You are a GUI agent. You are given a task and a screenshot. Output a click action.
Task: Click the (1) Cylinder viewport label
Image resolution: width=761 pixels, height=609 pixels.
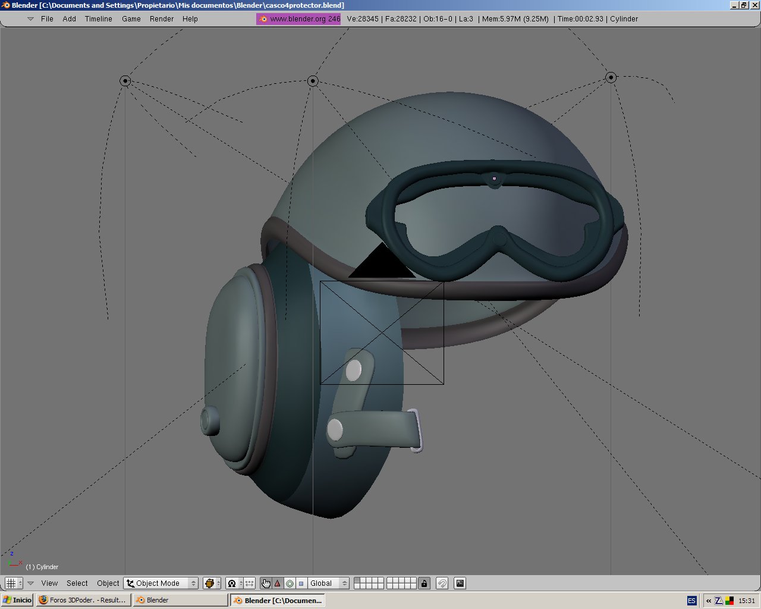[x=42, y=567]
